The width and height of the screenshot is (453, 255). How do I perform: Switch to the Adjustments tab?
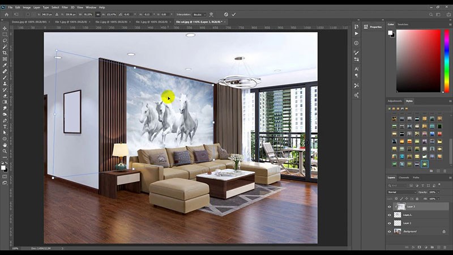pyautogui.click(x=395, y=101)
